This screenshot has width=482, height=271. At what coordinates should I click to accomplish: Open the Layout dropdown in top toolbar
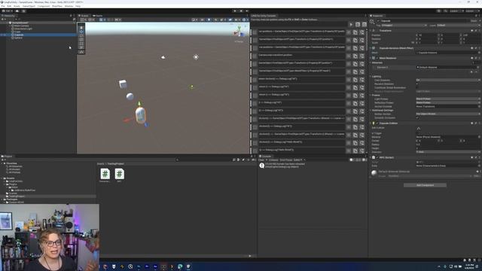pyautogui.click(x=472, y=11)
